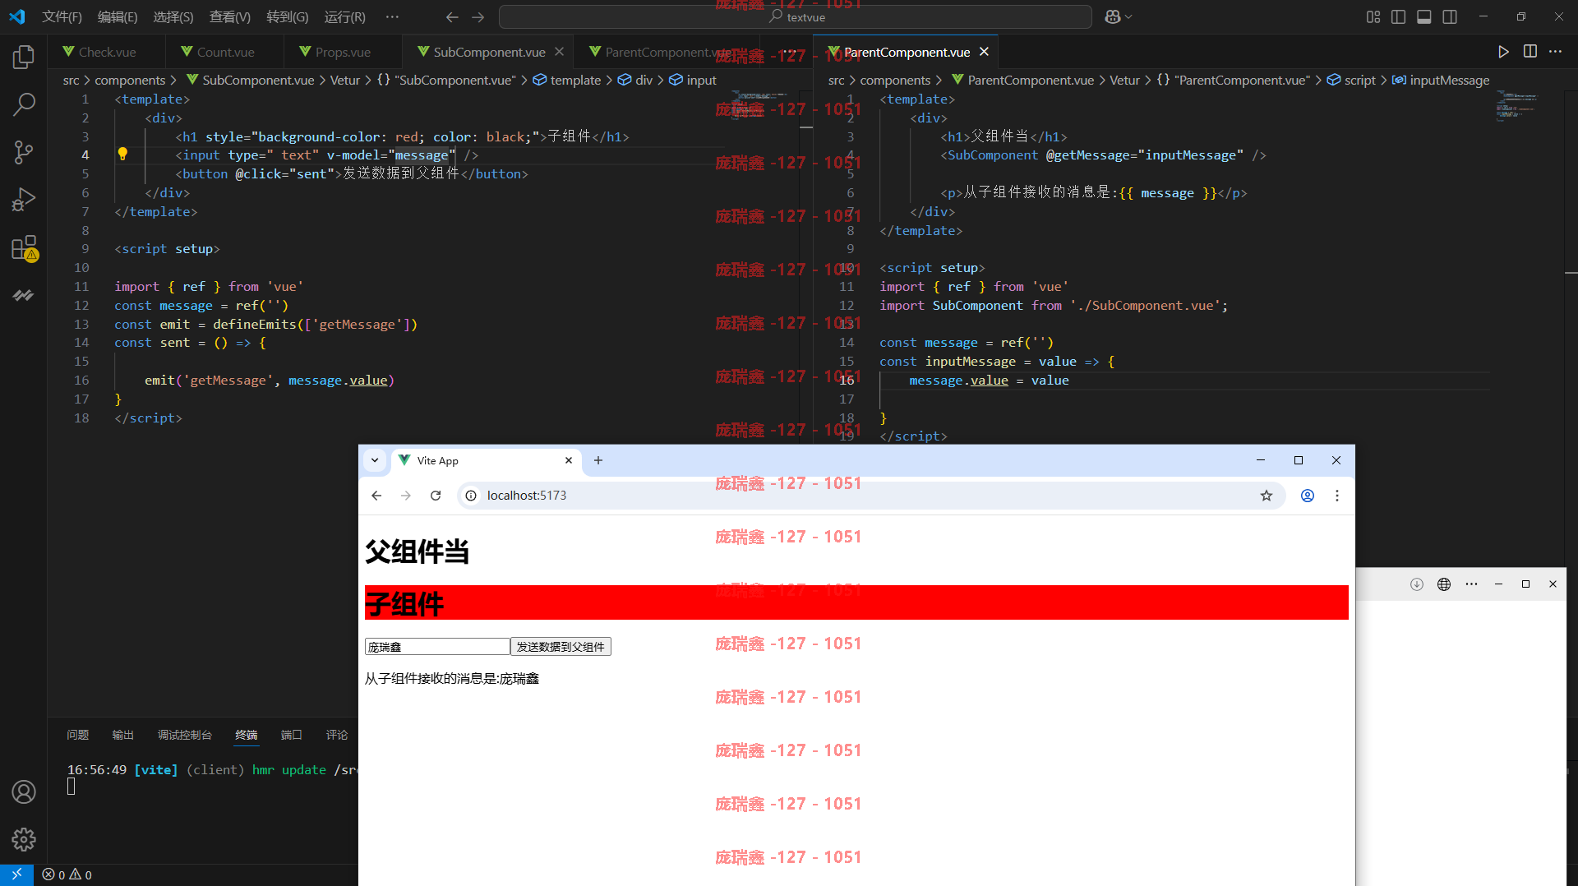Screen dimensions: 1578x886
Task: Open Accounts menu in activity bar
Action: pos(24,791)
